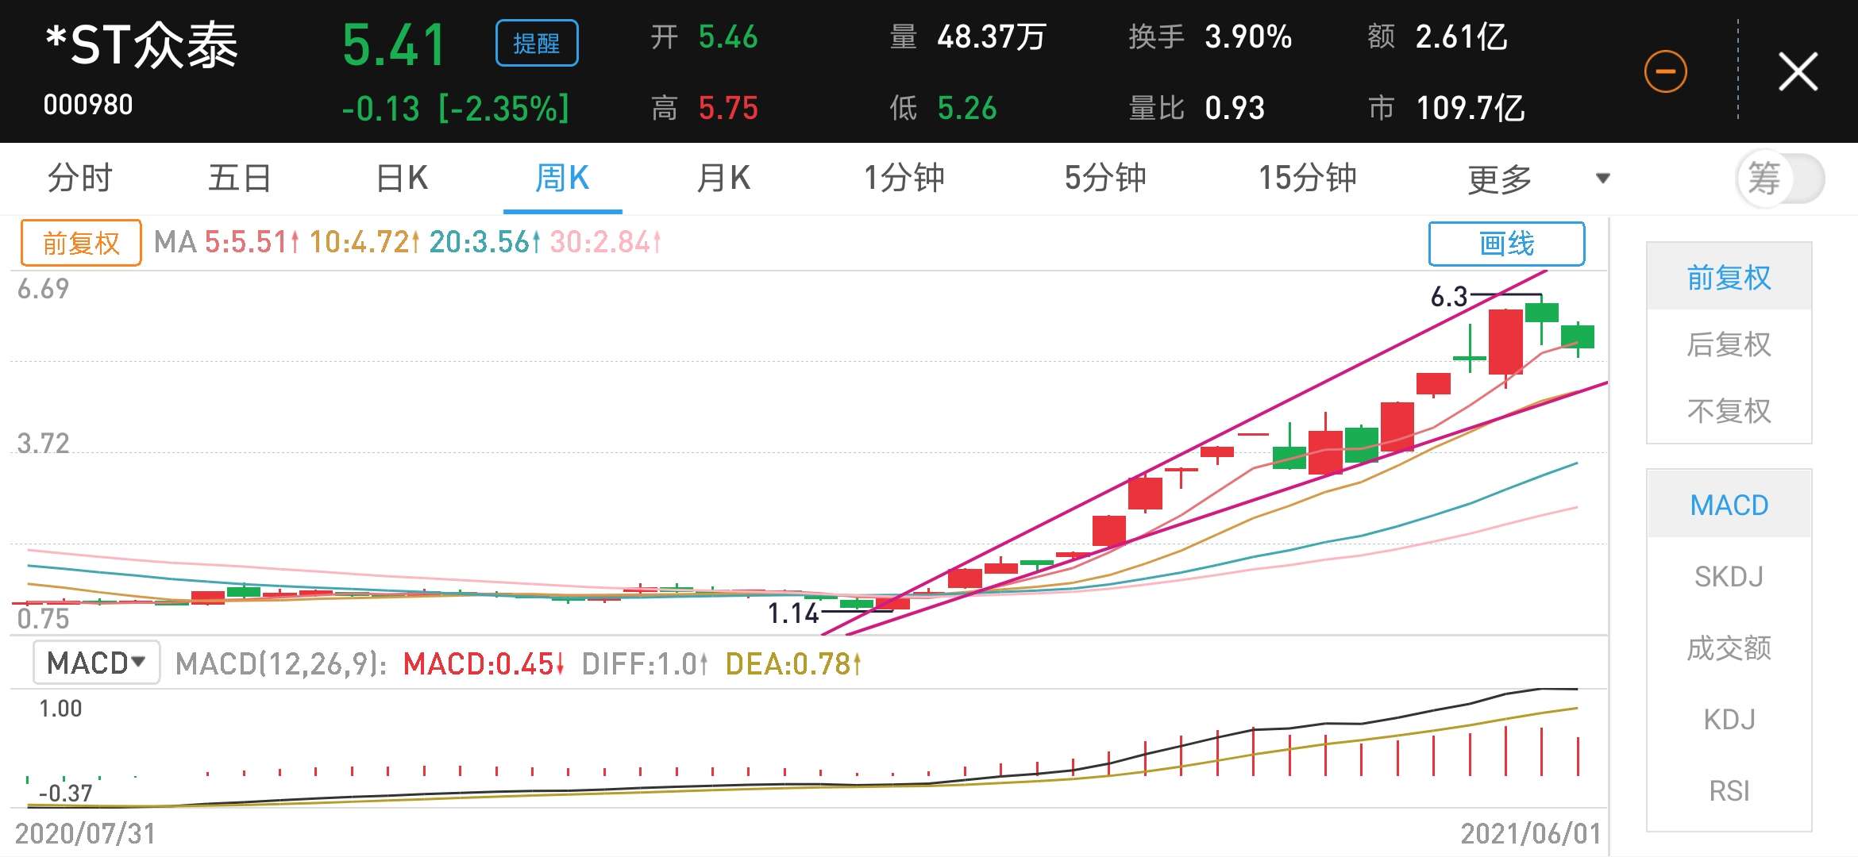Click the start date 2020/07/31
The image size is (1858, 857).
pos(86,833)
